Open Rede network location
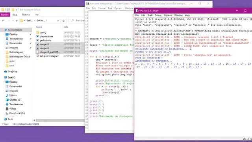Screen dimensions: 252x142 tap(10, 119)
